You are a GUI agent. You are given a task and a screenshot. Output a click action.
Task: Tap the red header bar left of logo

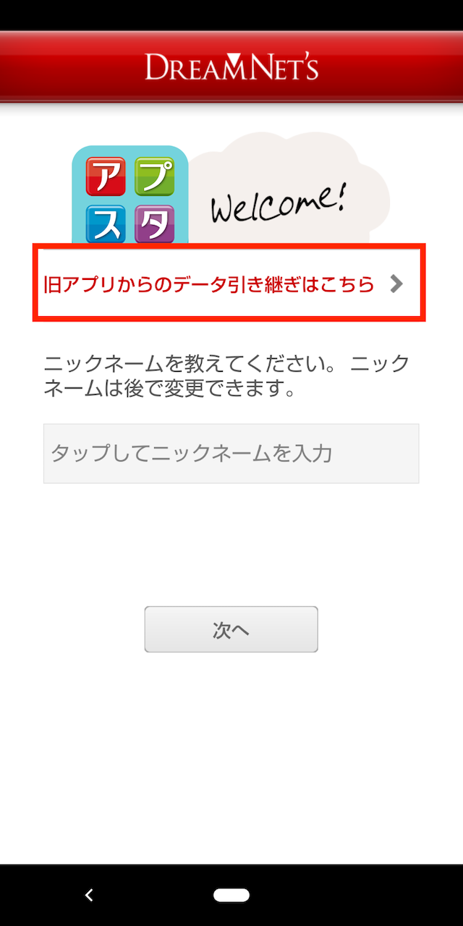(x=72, y=67)
